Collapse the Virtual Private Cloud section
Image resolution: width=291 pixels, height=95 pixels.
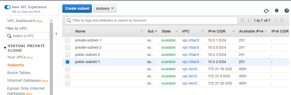tap(5, 48)
